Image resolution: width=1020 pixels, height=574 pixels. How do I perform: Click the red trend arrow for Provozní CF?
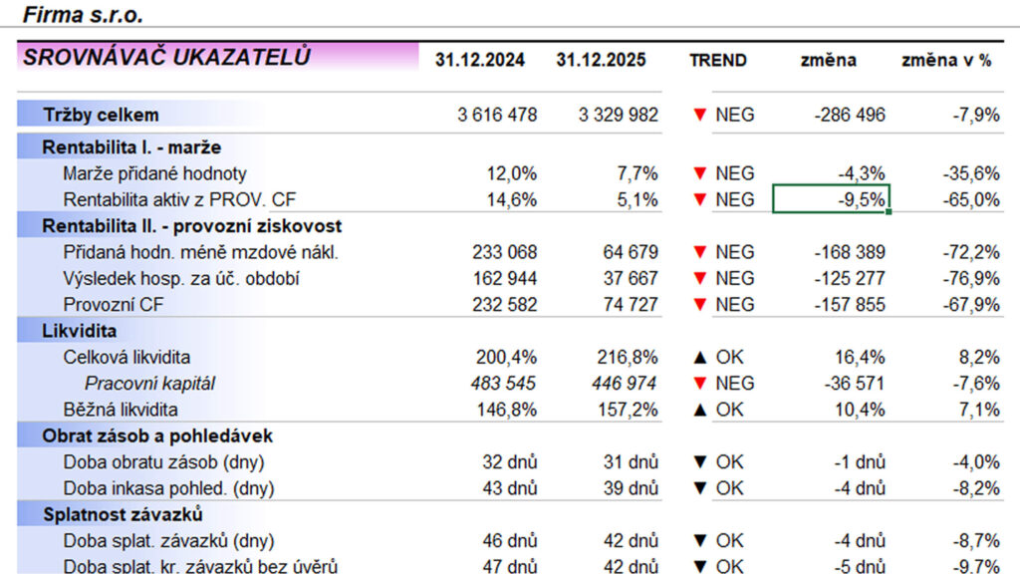point(699,304)
